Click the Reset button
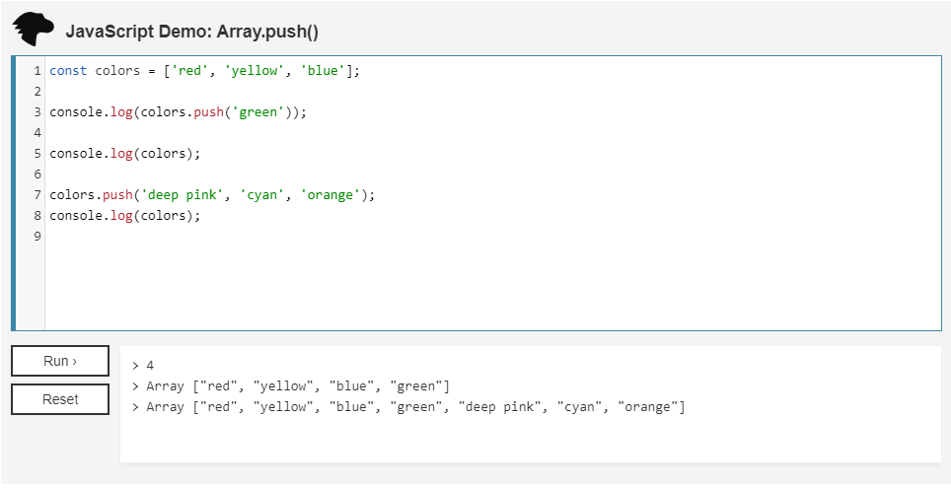Screen dimensions: 951x488 60,399
